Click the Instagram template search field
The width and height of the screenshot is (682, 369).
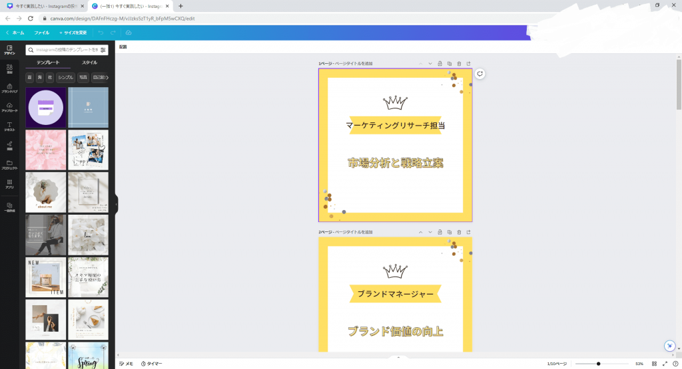(x=67, y=50)
